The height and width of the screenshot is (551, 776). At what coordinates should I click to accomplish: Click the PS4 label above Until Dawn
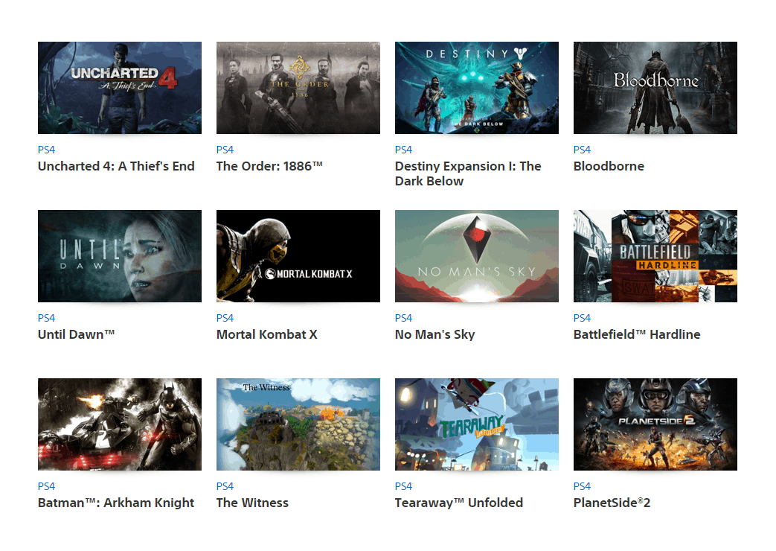pos(47,318)
